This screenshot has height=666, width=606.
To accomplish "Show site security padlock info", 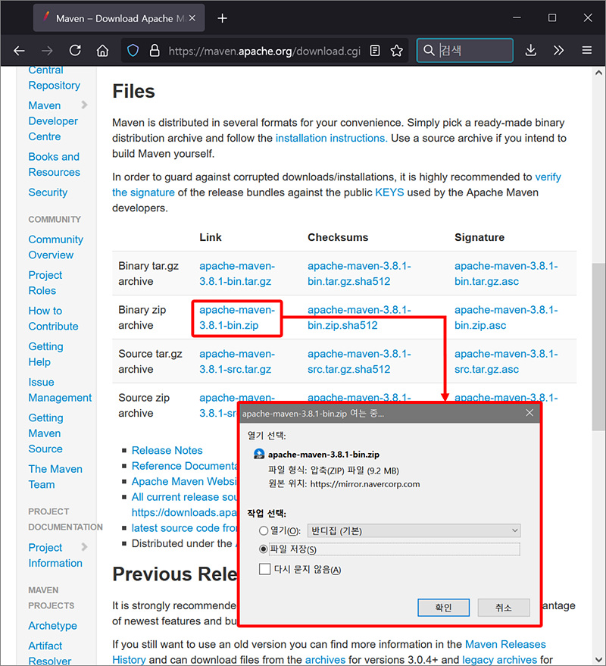I will click(155, 51).
